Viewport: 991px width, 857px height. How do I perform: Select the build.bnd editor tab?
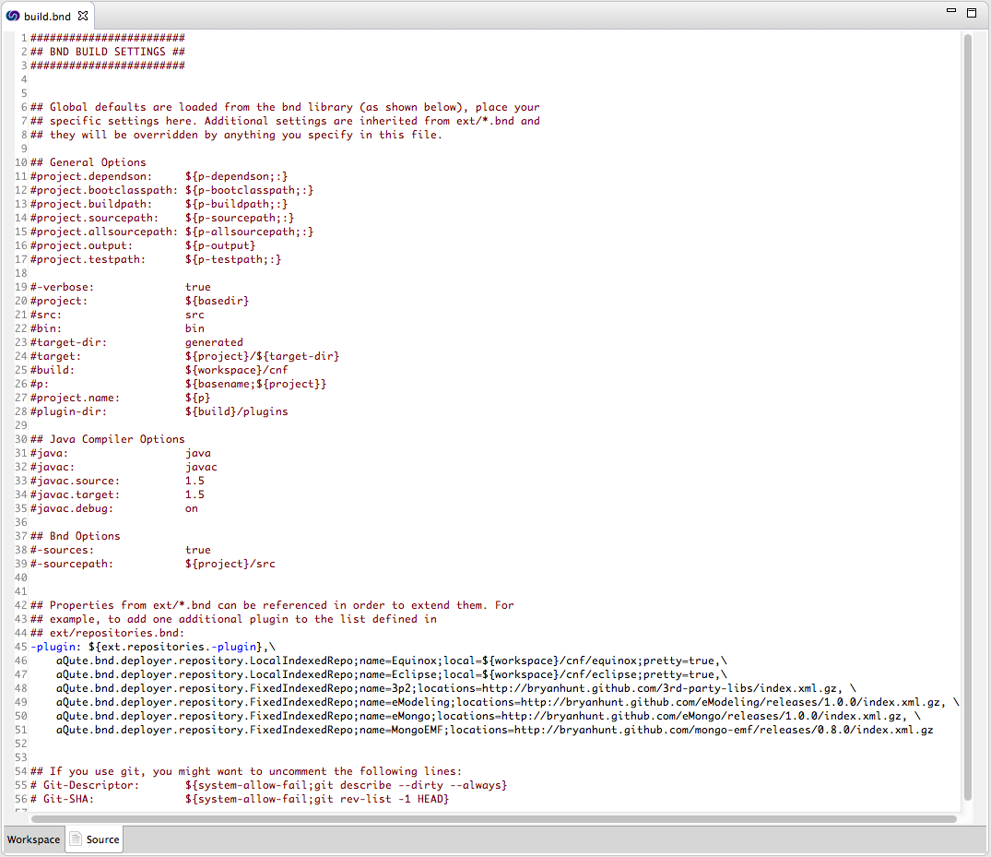point(47,16)
